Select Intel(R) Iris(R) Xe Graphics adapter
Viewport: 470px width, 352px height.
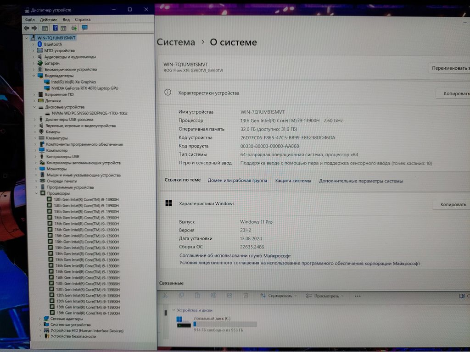pyautogui.click(x=73, y=82)
